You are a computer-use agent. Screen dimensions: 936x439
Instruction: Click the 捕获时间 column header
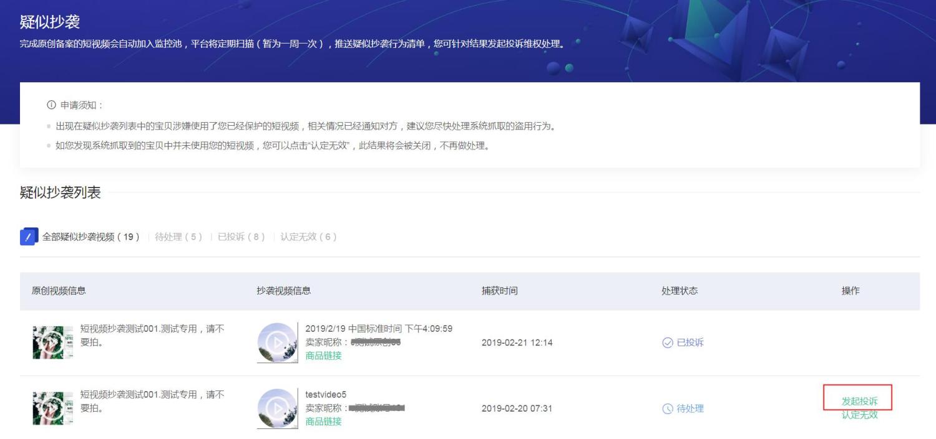[x=499, y=291]
